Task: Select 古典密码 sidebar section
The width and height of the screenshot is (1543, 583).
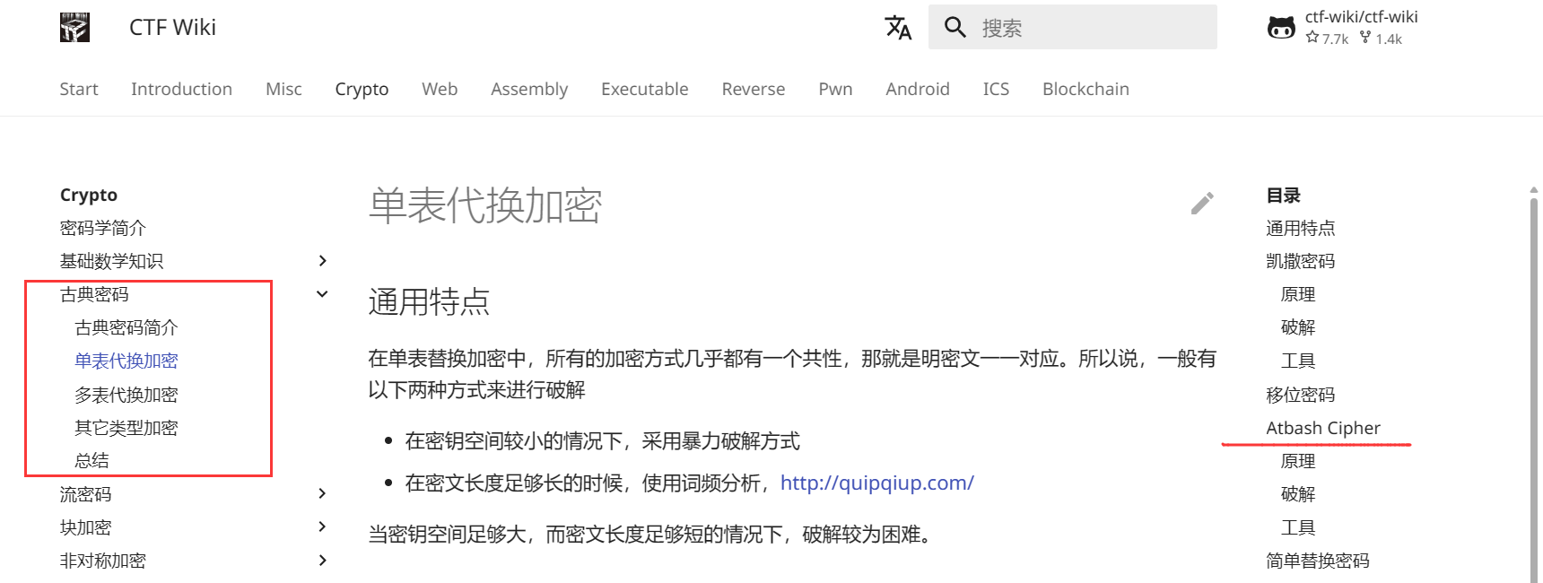Action: (x=94, y=294)
